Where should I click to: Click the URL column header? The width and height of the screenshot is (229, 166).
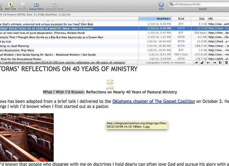218,19
